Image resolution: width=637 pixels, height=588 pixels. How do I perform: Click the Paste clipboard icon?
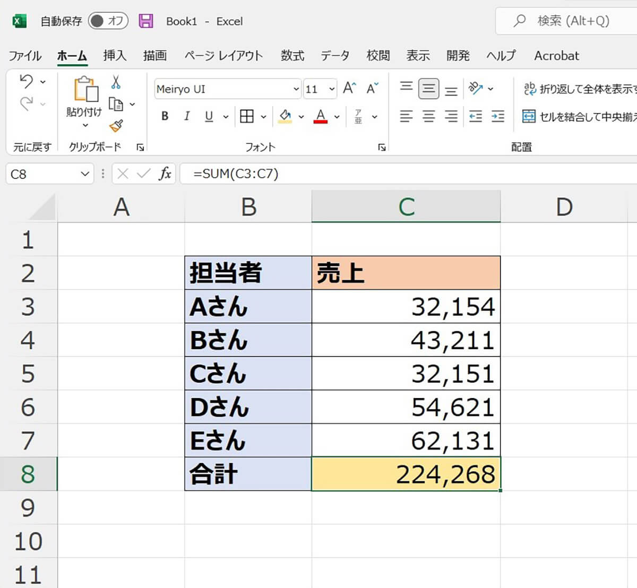pos(85,89)
